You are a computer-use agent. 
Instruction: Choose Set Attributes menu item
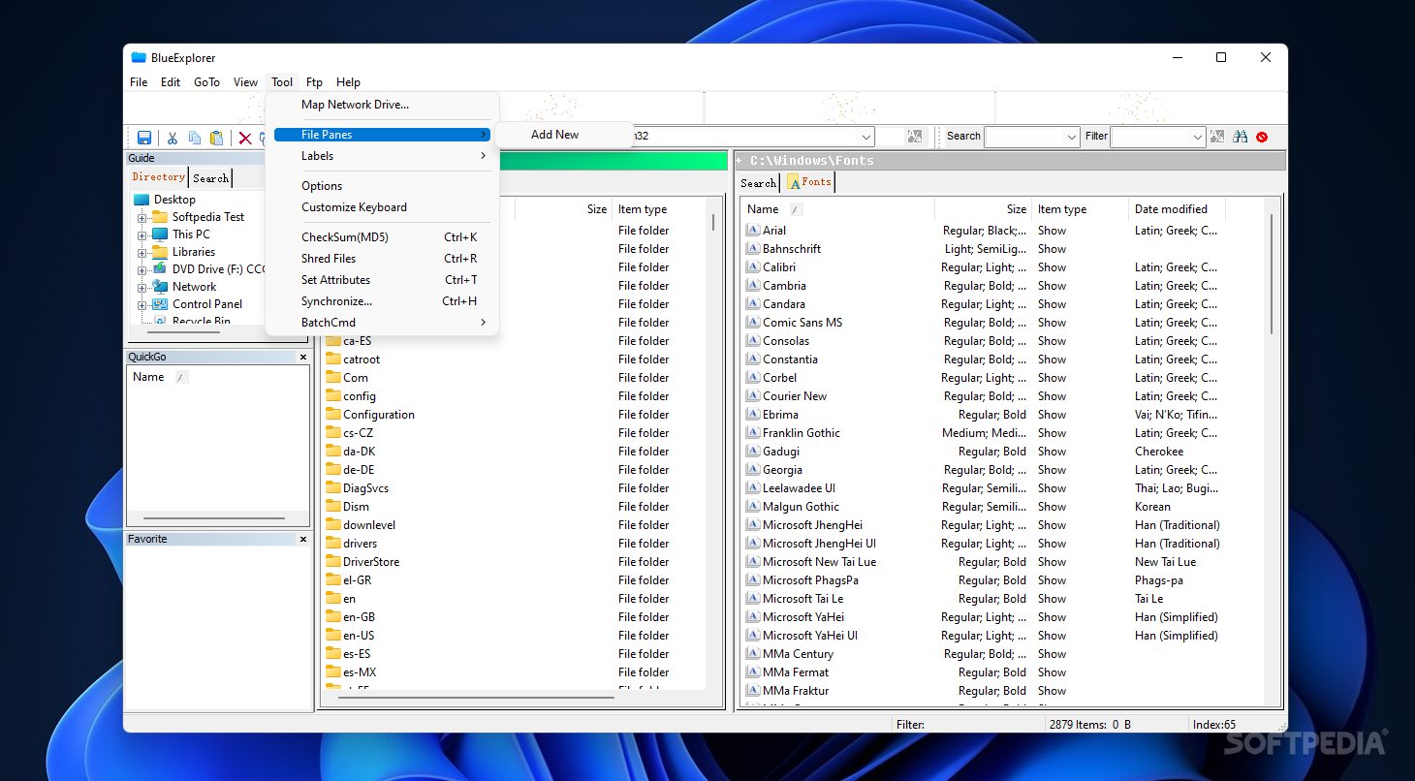point(382,280)
